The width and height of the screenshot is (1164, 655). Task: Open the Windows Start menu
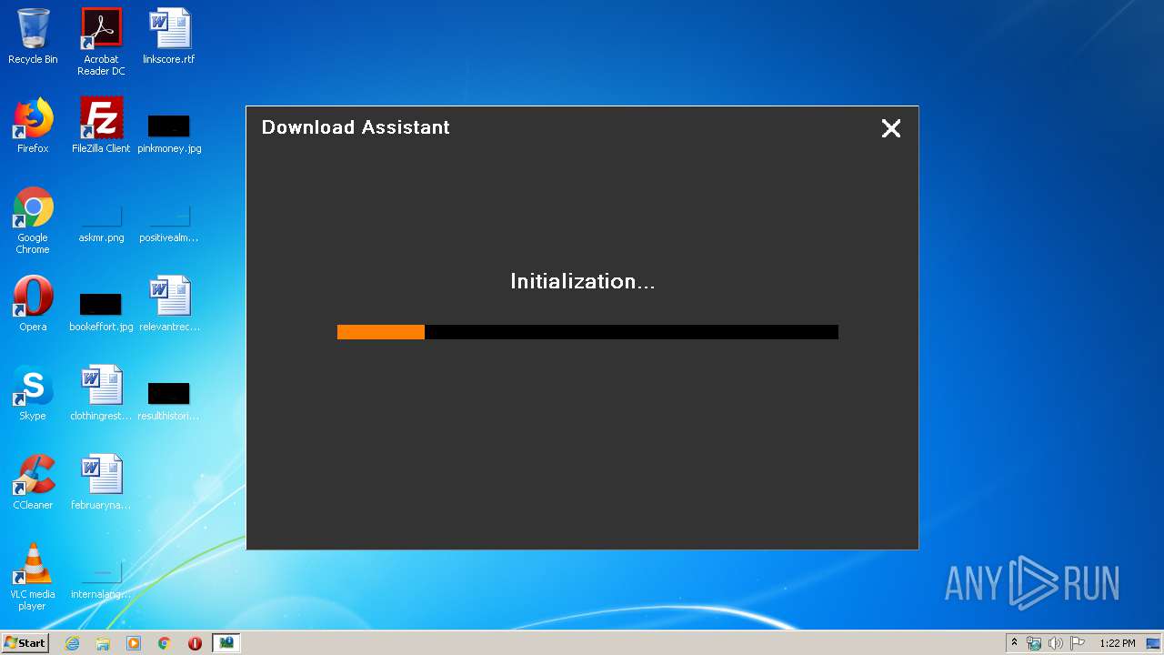(x=25, y=643)
